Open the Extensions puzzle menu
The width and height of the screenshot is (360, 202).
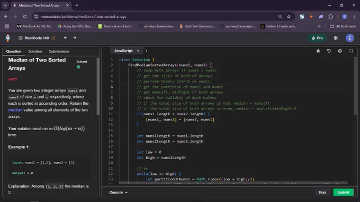[330, 16]
